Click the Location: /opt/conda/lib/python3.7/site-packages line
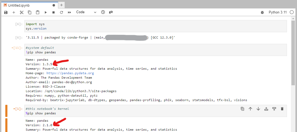The height and width of the screenshot is (132, 297). pyautogui.click(x=71, y=91)
